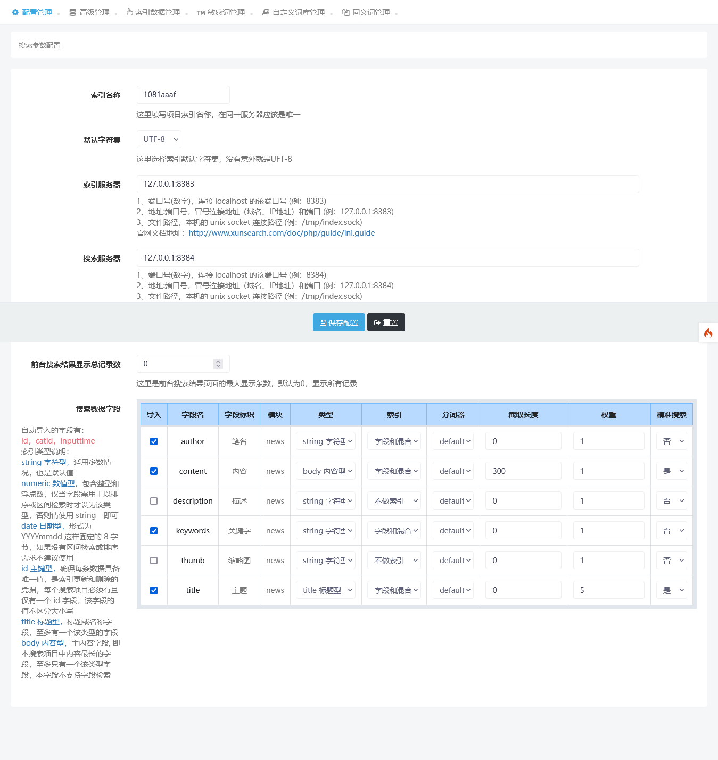Image resolution: width=718 pixels, height=760 pixels.
Task: Focus the 索引服务器 address field
Action: (387, 184)
